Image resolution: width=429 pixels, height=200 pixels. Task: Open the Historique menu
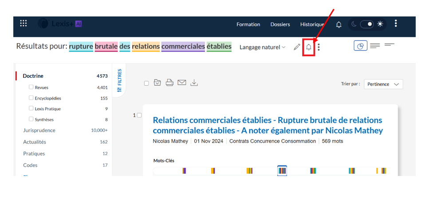(x=312, y=24)
